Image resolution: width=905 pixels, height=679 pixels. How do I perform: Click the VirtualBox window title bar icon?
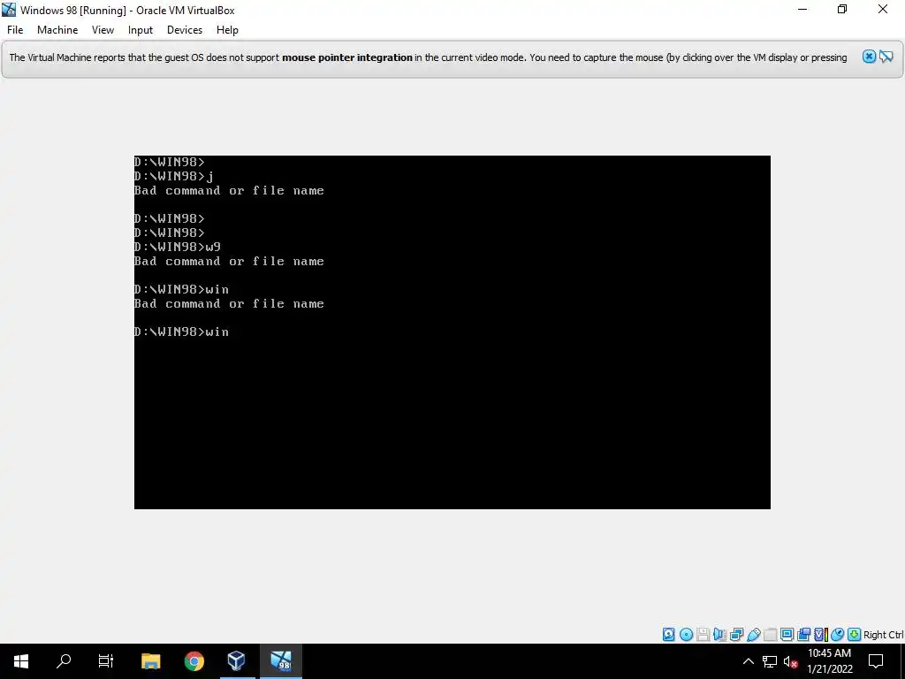tap(9, 10)
